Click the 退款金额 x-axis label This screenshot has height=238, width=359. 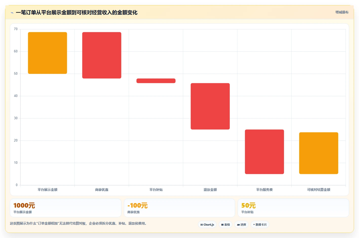210,190
